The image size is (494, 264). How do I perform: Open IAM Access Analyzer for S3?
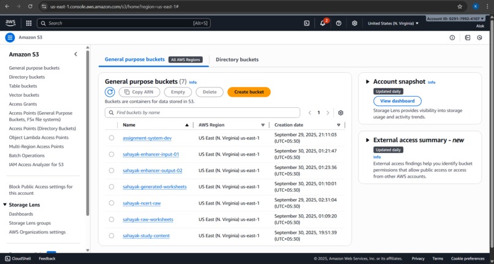[x=36, y=164]
